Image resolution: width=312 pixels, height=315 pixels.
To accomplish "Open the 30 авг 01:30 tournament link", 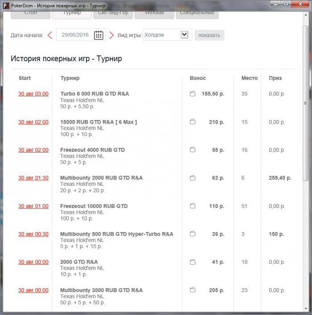I will tap(33, 178).
